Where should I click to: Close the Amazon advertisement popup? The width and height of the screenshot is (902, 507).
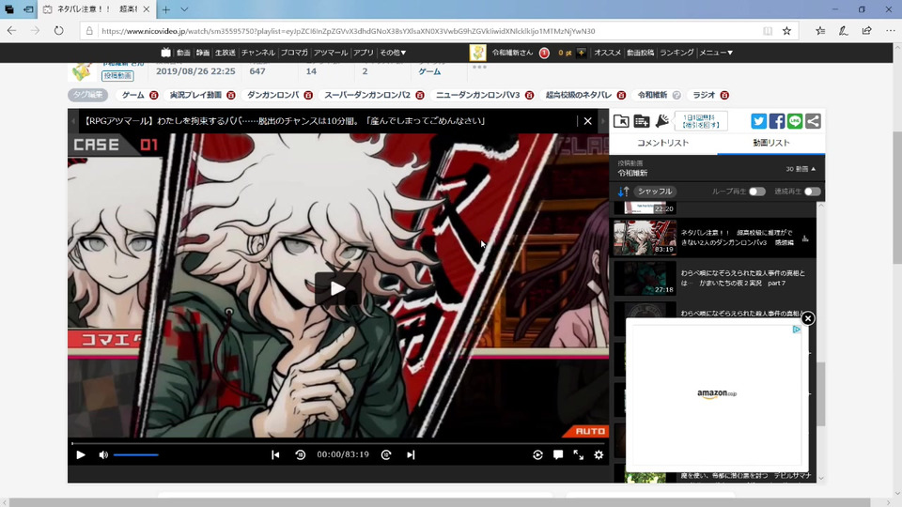point(808,318)
